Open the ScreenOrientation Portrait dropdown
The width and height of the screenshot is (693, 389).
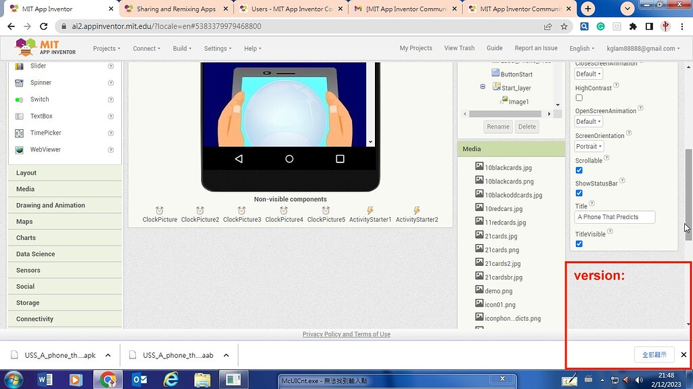(589, 146)
